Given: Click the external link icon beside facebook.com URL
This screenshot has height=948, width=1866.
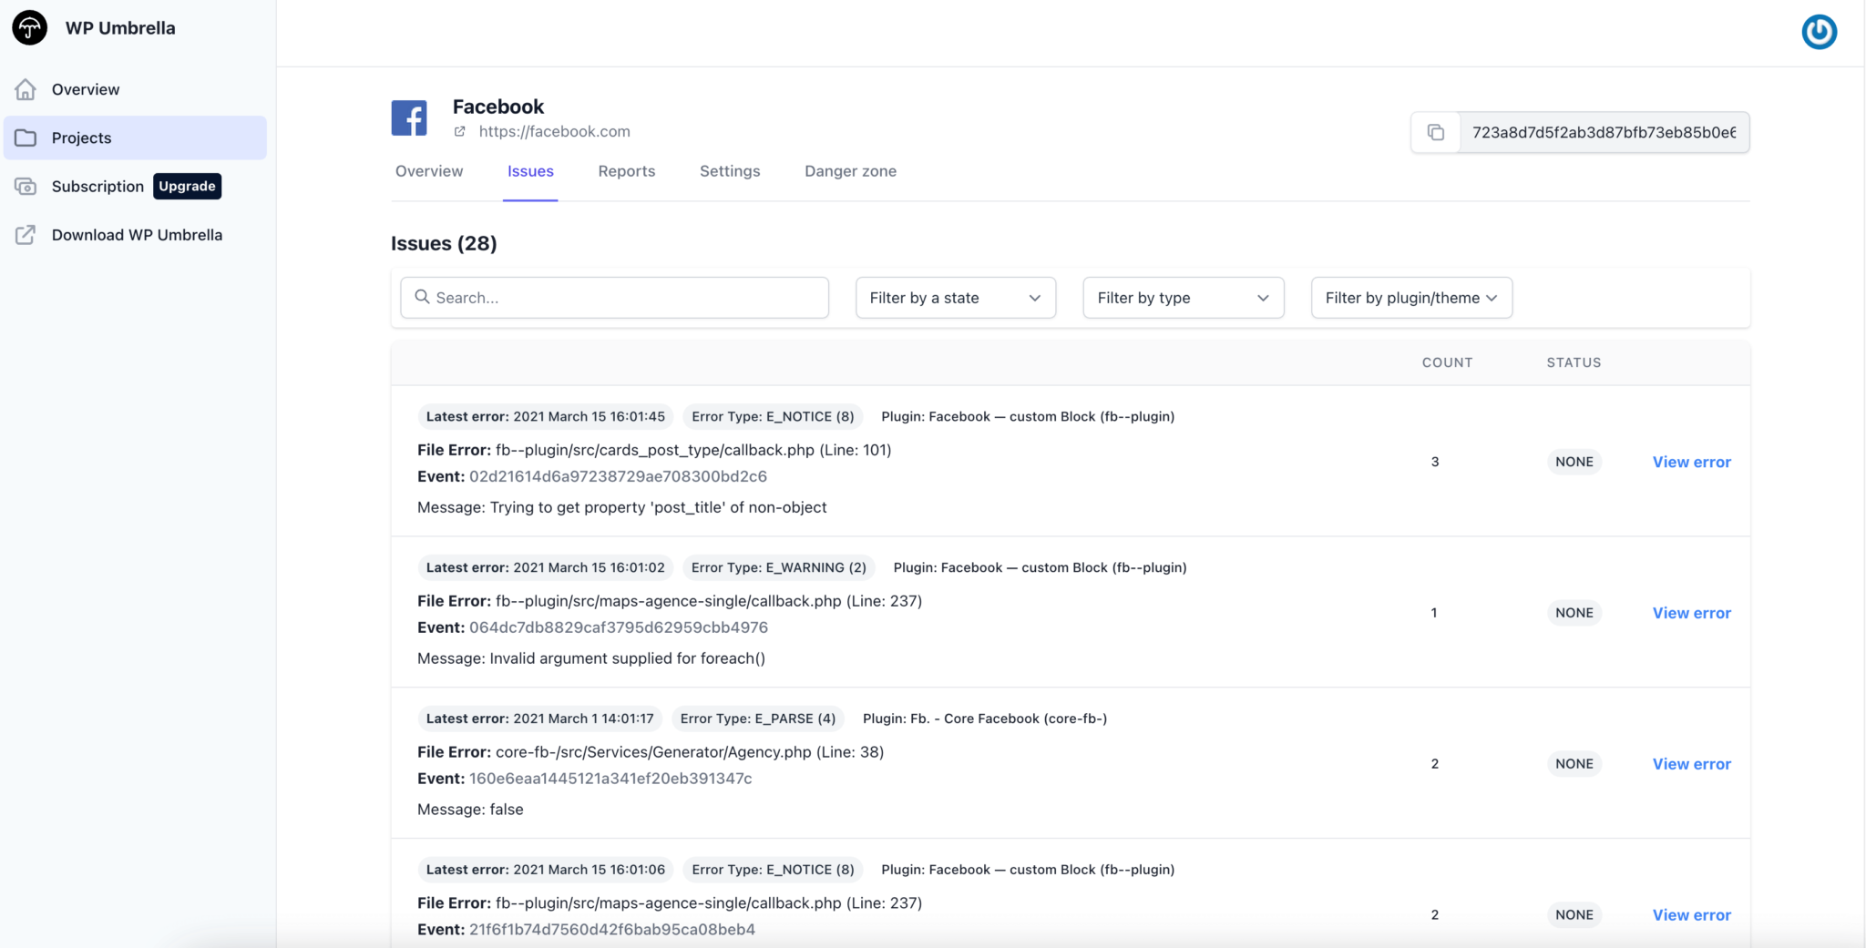Looking at the screenshot, I should [458, 131].
